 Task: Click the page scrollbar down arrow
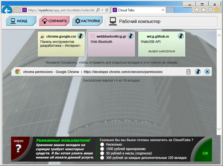coord(219,129)
